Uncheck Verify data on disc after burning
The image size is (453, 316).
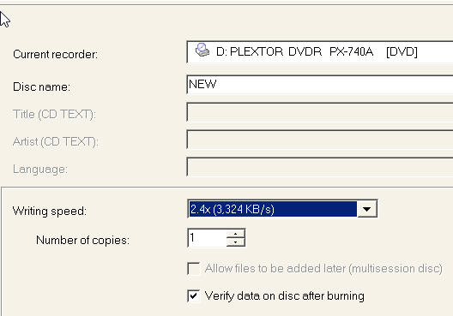(193, 295)
